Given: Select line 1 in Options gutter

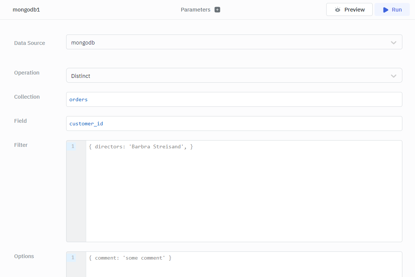Looking at the screenshot, I should click(x=73, y=258).
